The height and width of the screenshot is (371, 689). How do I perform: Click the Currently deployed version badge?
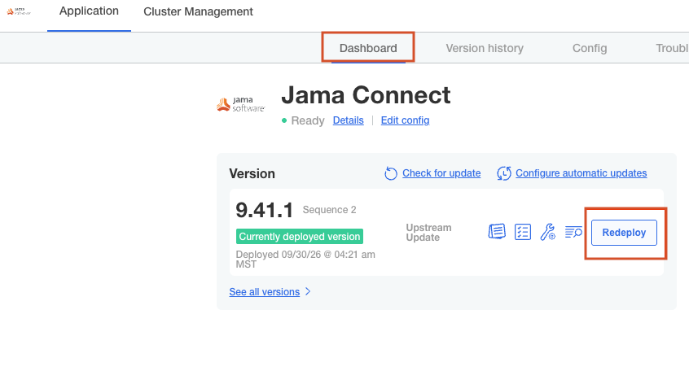coord(300,236)
